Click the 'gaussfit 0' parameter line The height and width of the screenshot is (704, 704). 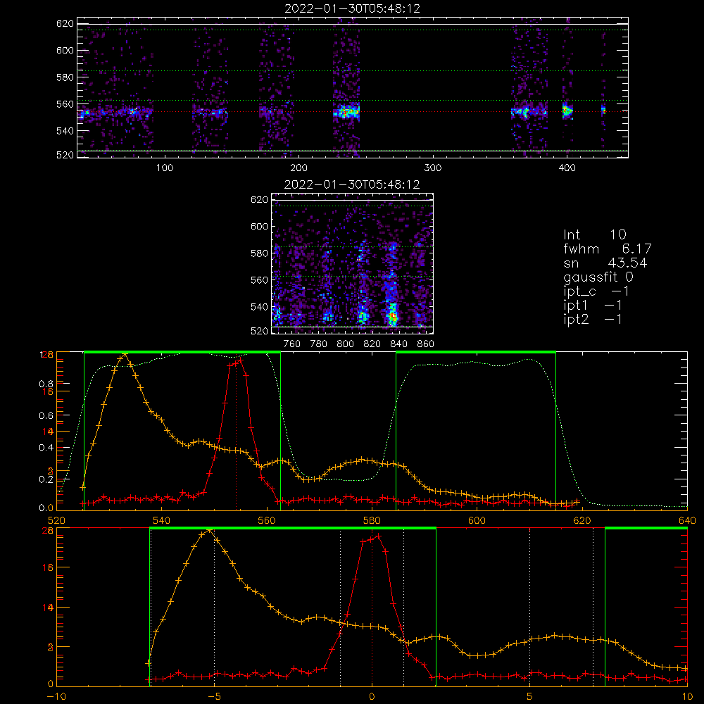pyautogui.click(x=598, y=277)
